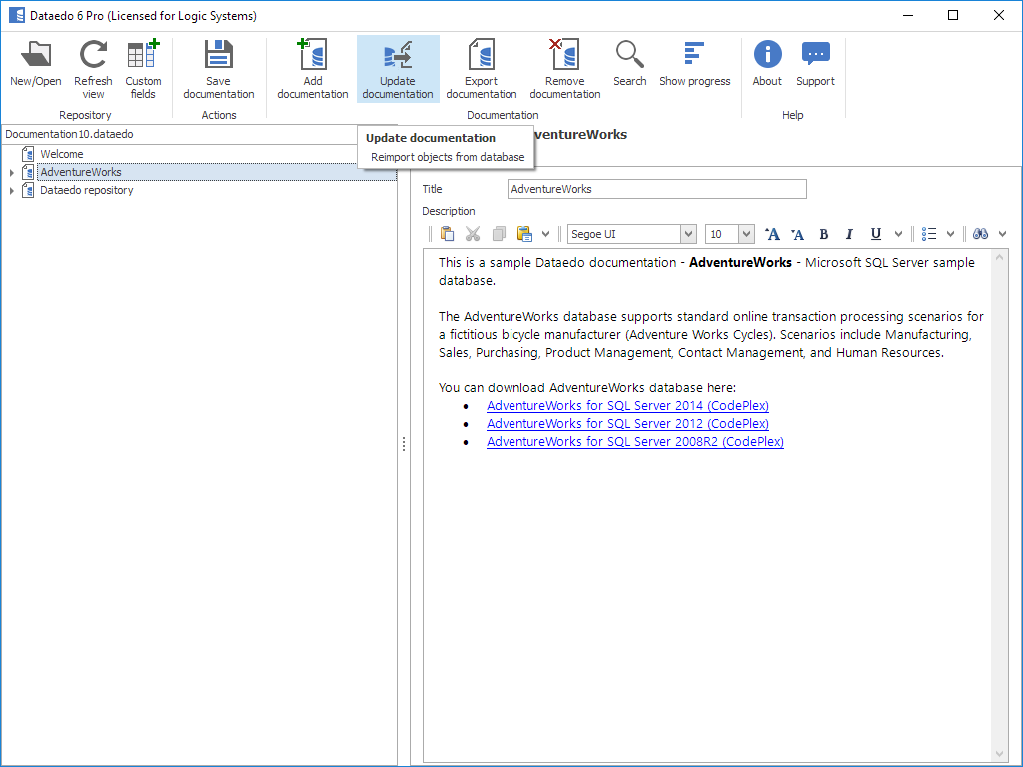Image resolution: width=1023 pixels, height=767 pixels.
Task: Toggle bold formatting in the description editor
Action: tap(824, 234)
